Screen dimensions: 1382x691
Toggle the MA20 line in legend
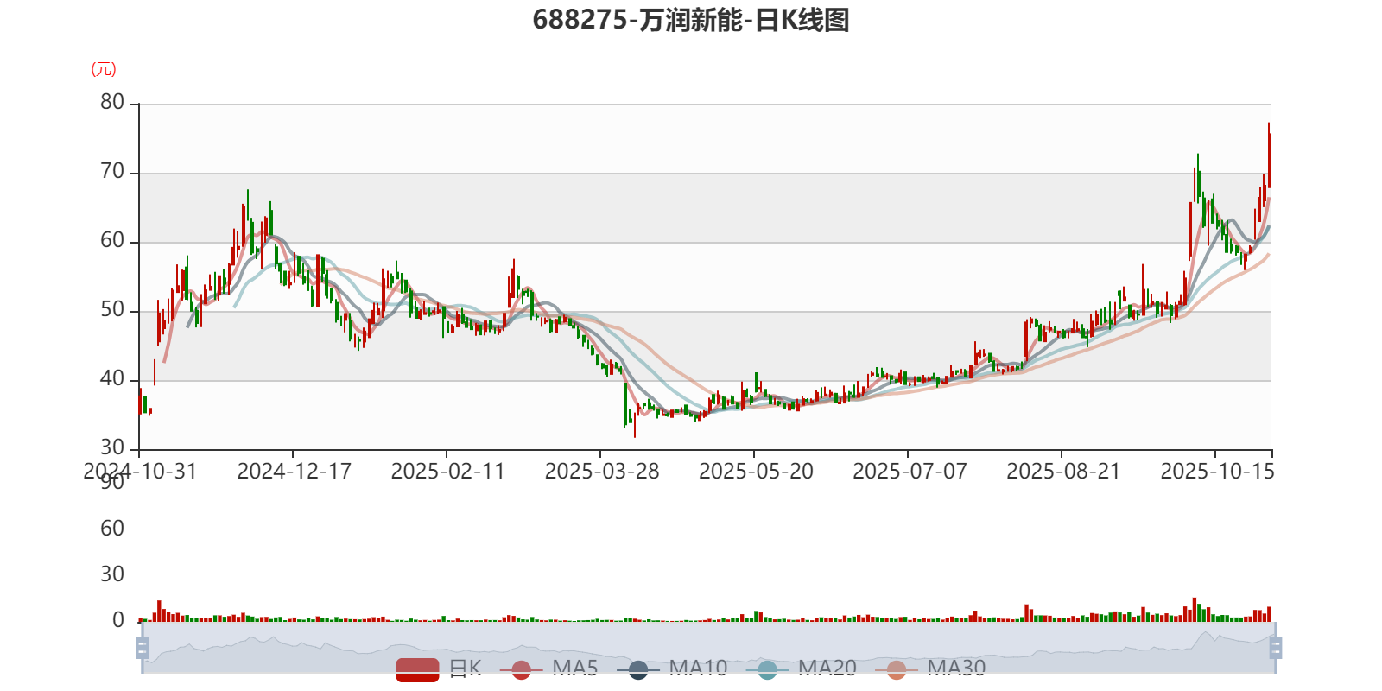801,669
